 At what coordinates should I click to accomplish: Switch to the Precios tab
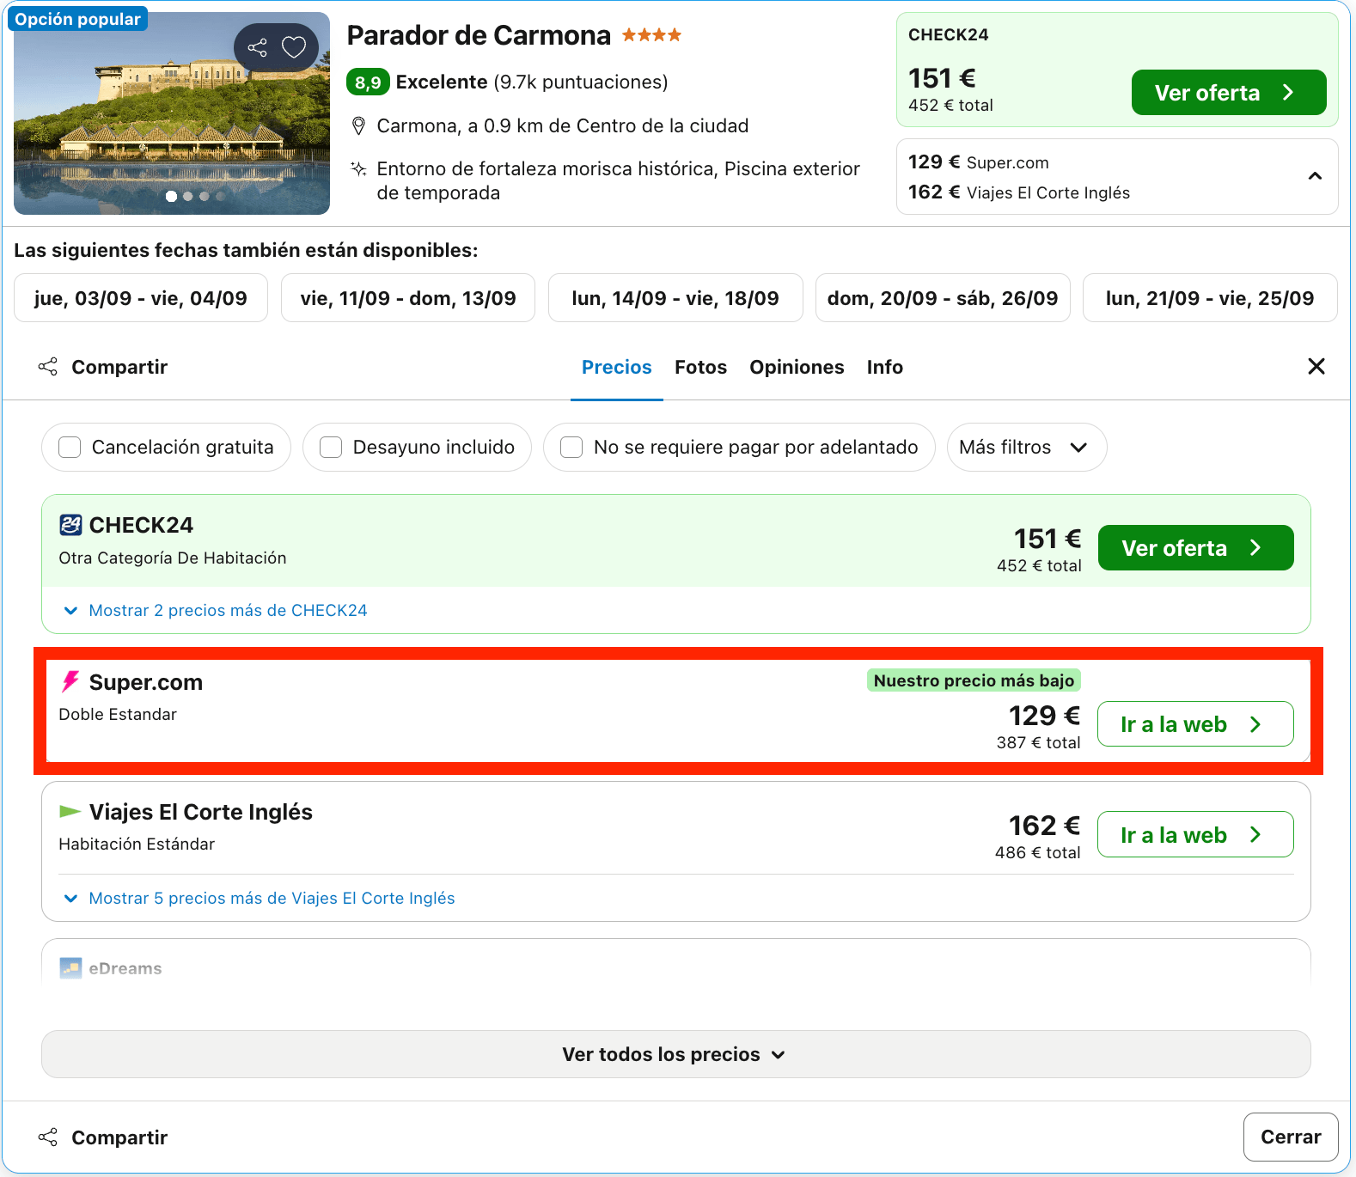pos(617,368)
